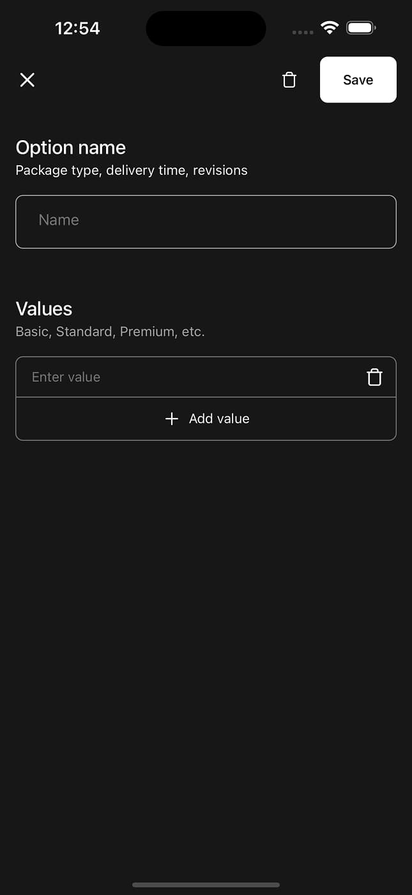Save the option
Viewport: 412px width, 895px height.
(x=358, y=80)
